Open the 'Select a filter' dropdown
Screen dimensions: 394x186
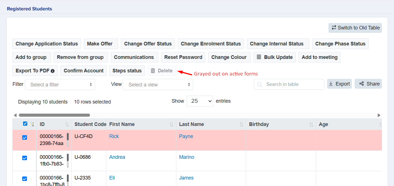[60, 84]
